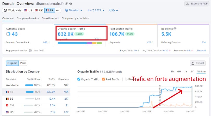
Task: Select FR database tab
Action: point(49,10)
